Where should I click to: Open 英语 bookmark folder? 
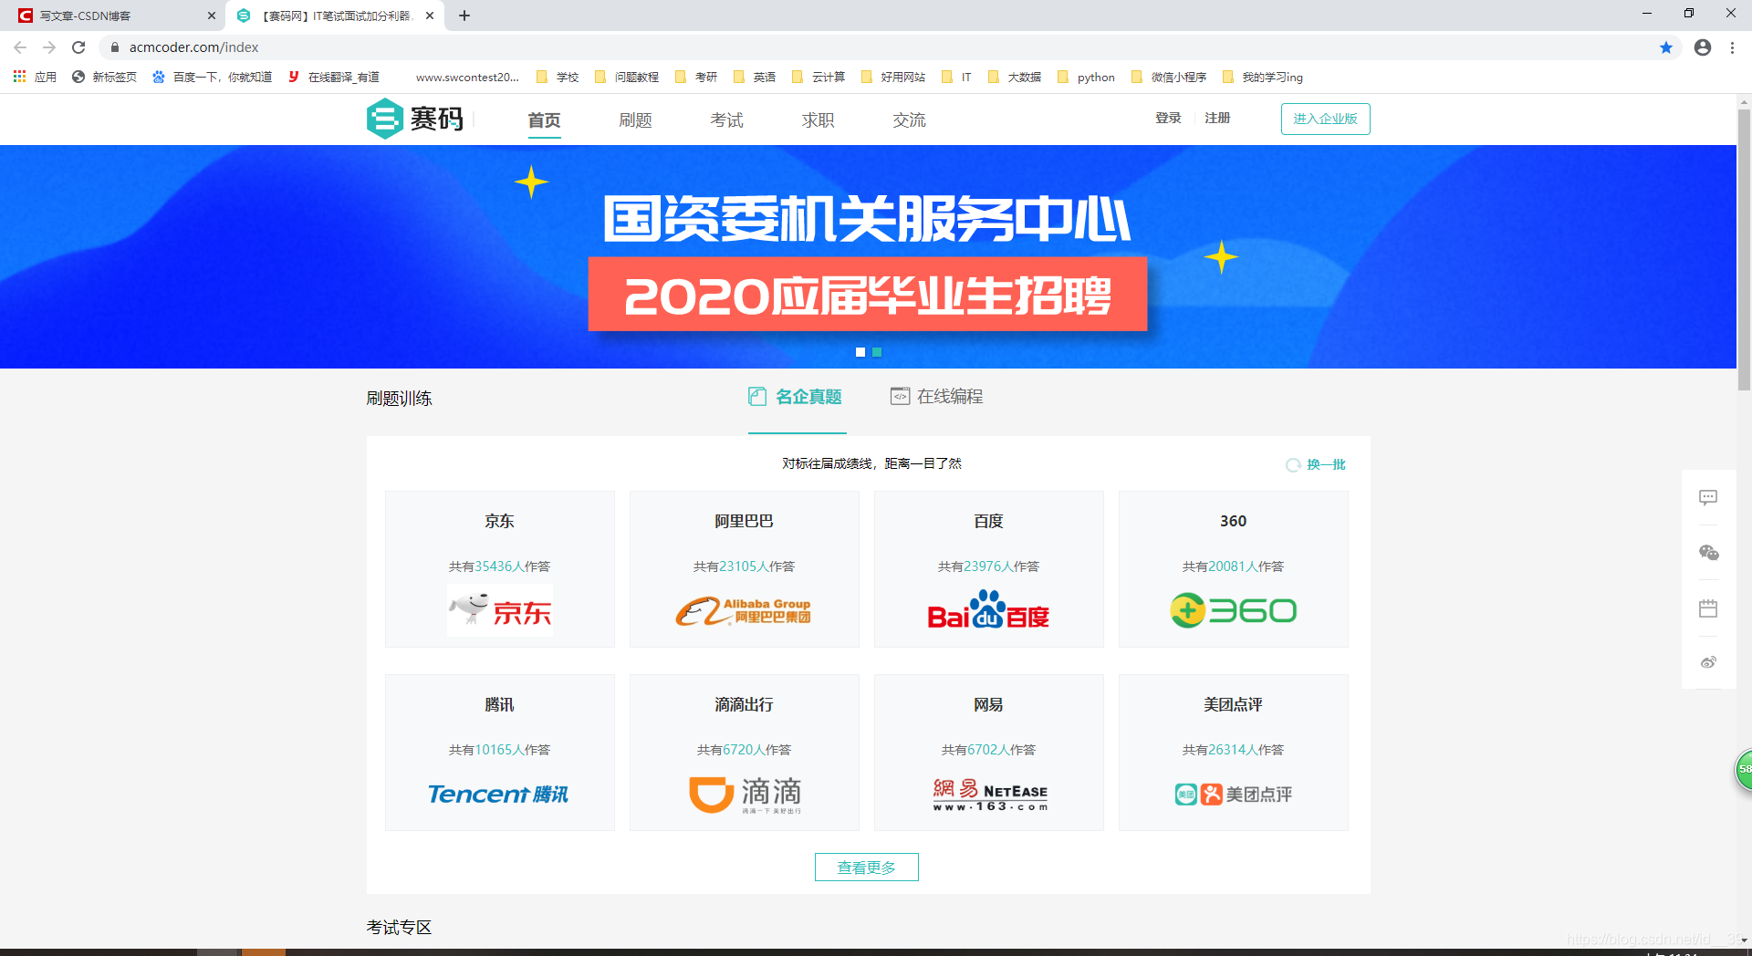click(755, 77)
